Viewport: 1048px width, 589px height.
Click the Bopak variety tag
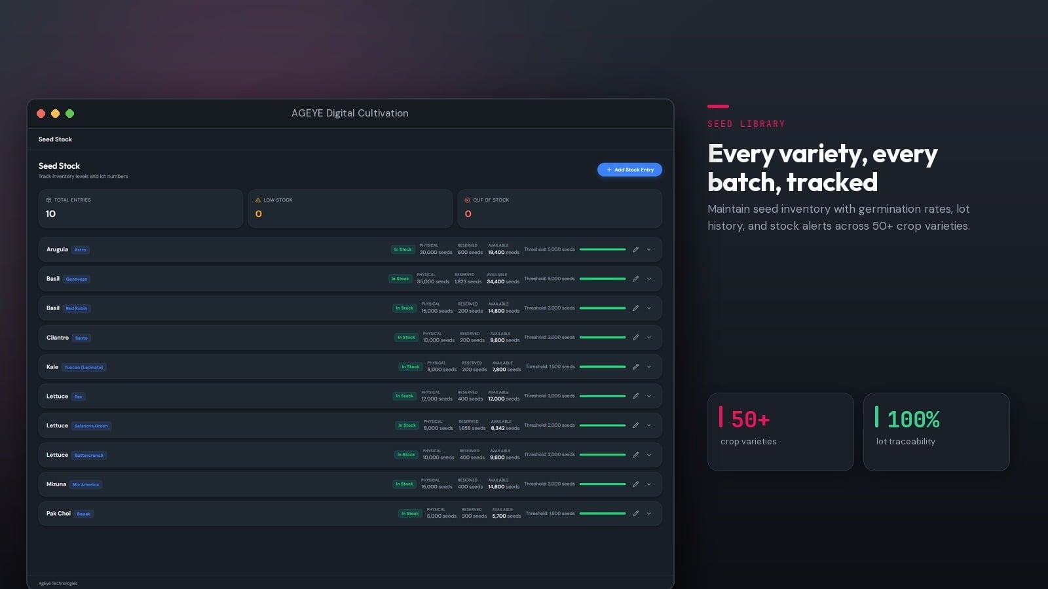coord(84,514)
